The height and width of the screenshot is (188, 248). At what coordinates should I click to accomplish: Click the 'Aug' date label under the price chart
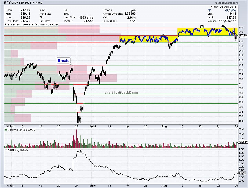(x=164, y=126)
